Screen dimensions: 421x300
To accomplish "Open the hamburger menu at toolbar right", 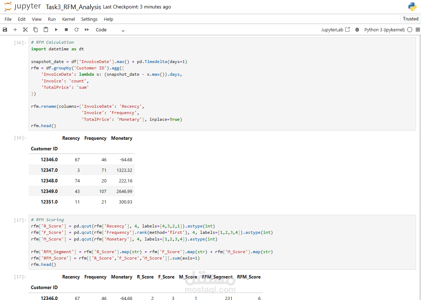I will click(x=418, y=30).
